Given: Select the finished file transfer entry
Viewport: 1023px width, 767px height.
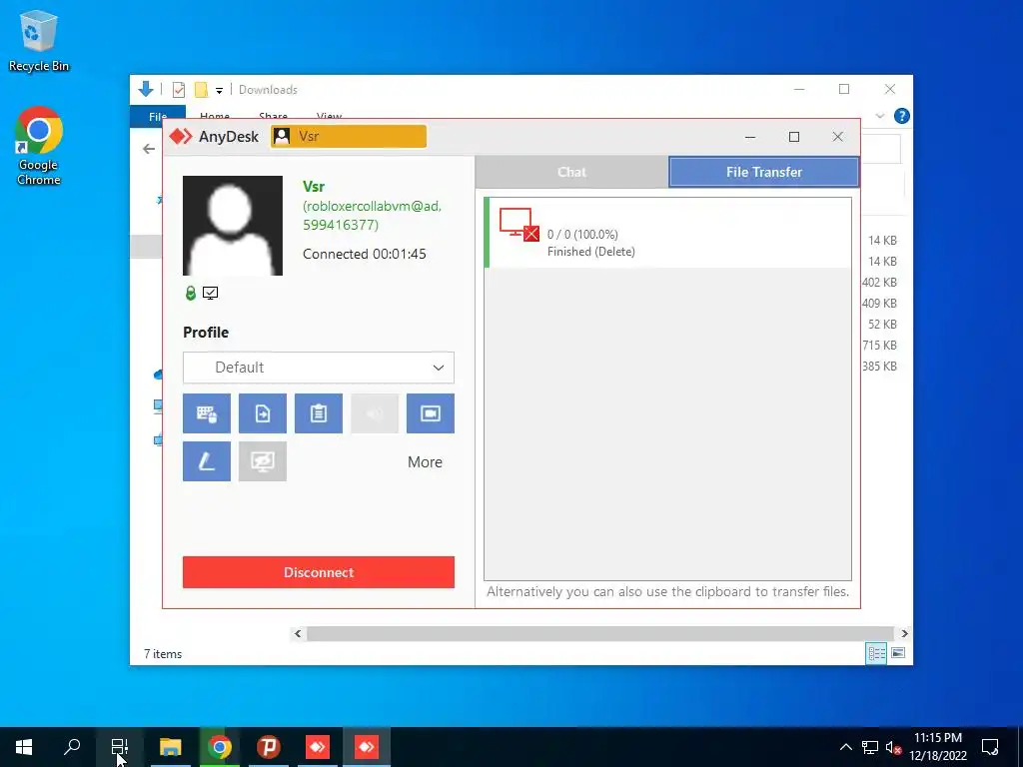Looking at the screenshot, I should [x=667, y=233].
